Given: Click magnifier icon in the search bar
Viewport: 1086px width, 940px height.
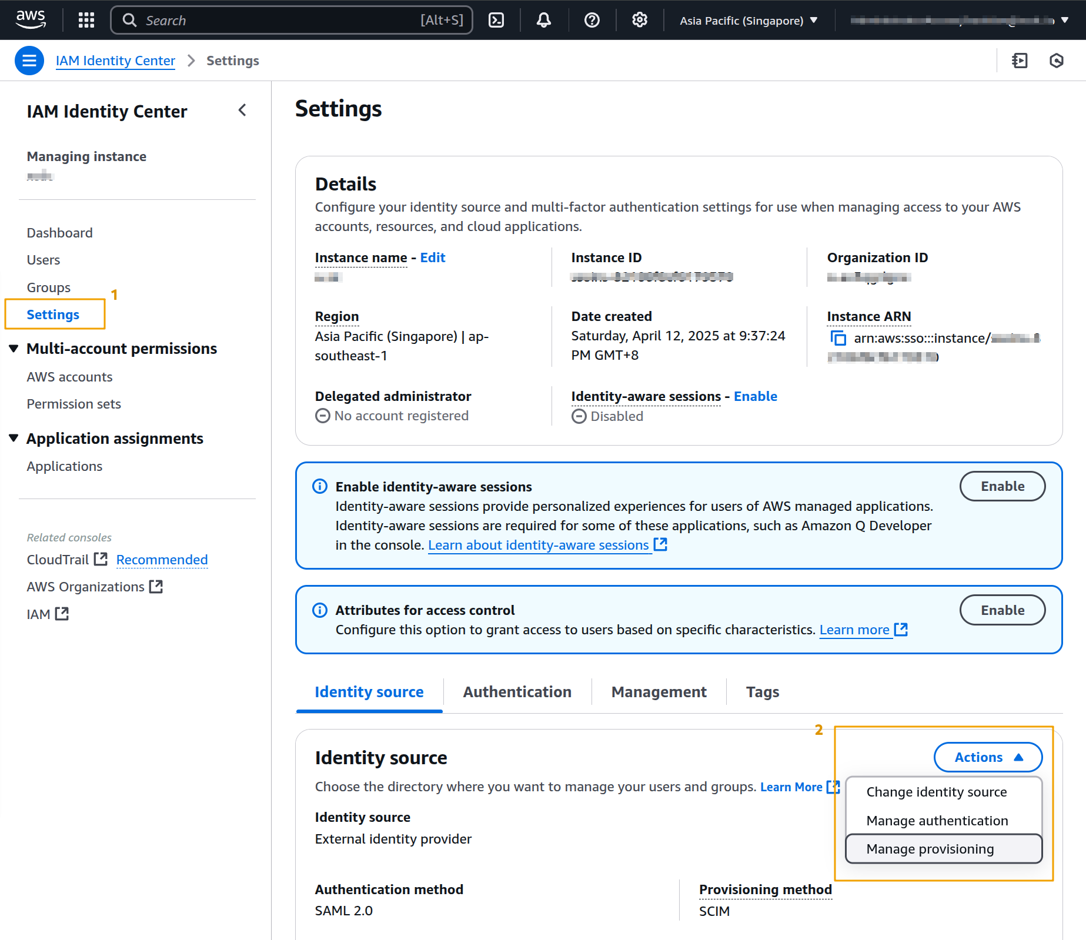Looking at the screenshot, I should pyautogui.click(x=129, y=21).
